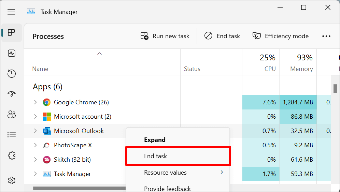Screen dimensions: 340x192
Task: Open Startup apps page in sidebar
Action: [x=12, y=94]
